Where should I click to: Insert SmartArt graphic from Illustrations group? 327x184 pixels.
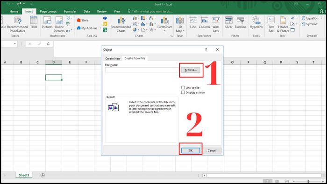pyautogui.click(x=68, y=24)
